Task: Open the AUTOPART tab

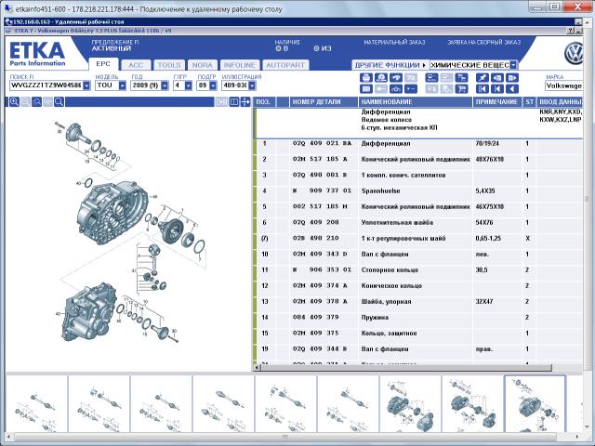Action: (x=285, y=65)
